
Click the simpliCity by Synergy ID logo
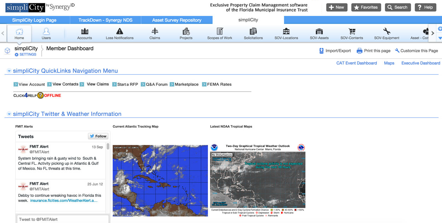(x=40, y=7)
